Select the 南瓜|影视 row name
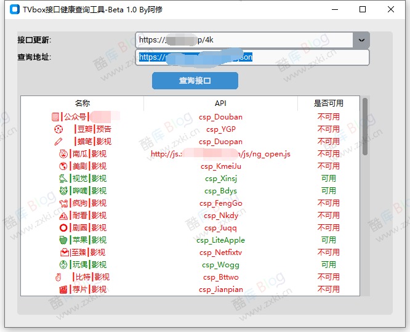The image size is (410, 332). [x=88, y=154]
